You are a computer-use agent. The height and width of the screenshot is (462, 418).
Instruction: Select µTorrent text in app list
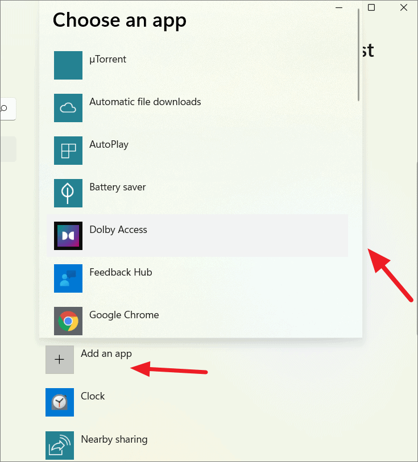107,59
